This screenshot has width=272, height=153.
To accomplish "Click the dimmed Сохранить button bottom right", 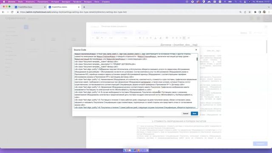I will (260, 144).
